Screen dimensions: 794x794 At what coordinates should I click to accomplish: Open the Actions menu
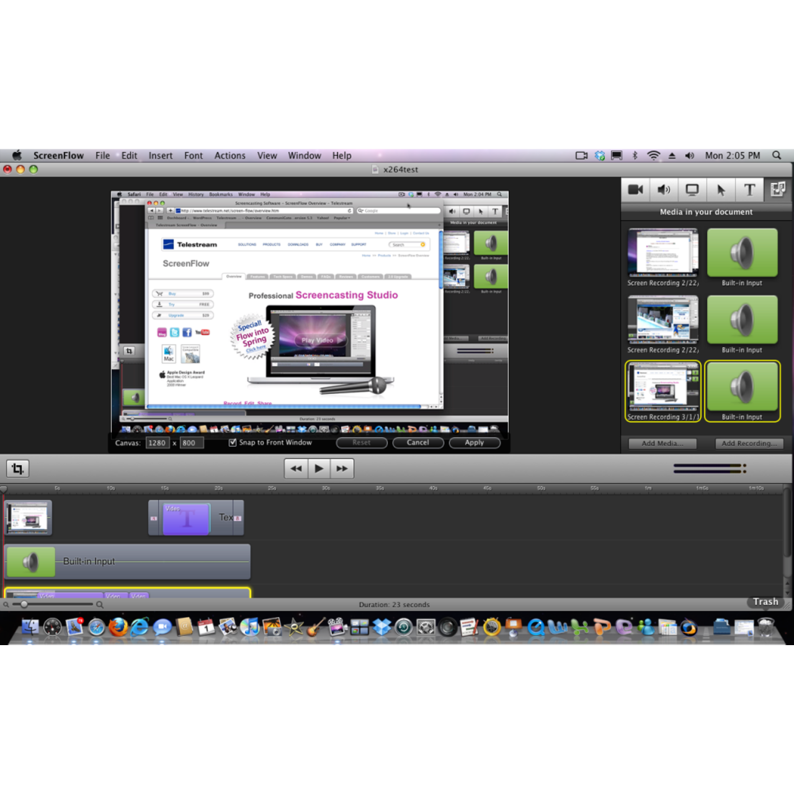tap(230, 156)
